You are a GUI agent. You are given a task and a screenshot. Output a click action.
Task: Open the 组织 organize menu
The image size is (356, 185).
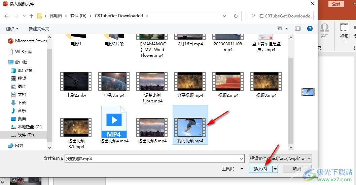pyautogui.click(x=12, y=29)
